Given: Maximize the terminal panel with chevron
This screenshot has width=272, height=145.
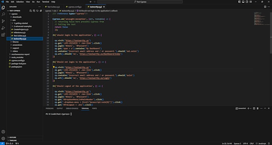Looking at the screenshot, I should (x=265, y=108).
